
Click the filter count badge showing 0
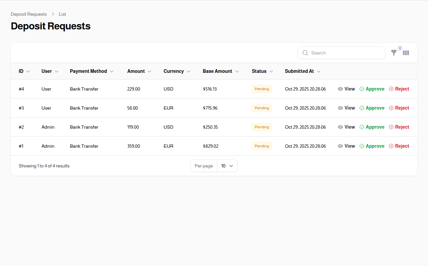click(x=400, y=48)
